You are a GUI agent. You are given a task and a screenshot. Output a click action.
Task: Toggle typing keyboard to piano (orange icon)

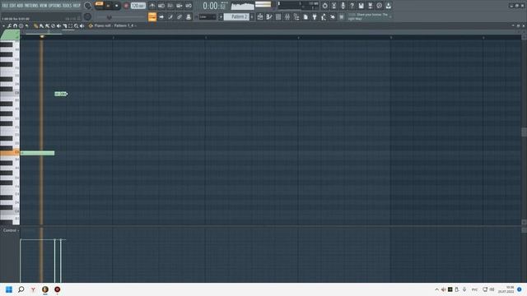pyautogui.click(x=152, y=16)
